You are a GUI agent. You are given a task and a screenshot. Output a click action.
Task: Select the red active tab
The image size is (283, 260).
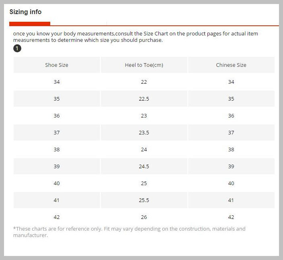[x=30, y=24]
